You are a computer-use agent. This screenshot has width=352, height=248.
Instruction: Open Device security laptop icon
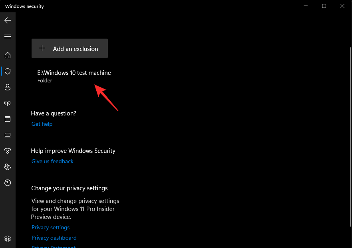8,135
